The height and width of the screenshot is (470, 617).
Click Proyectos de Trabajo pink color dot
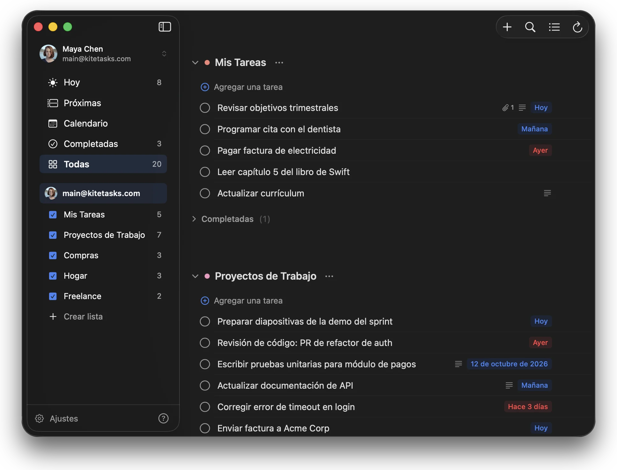tap(207, 276)
